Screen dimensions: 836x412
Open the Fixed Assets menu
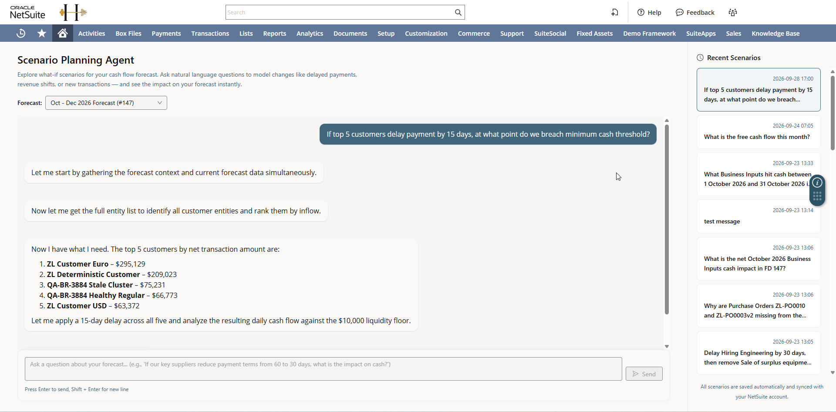point(594,33)
